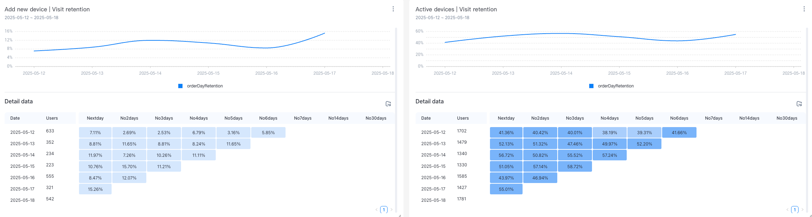Click Users column header in Active devices table
The image size is (812, 217).
tap(463, 118)
